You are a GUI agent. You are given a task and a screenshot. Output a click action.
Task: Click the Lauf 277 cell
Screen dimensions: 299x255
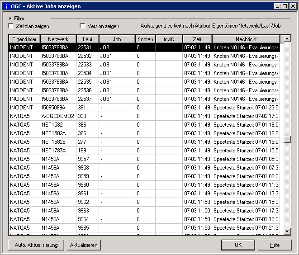[x=87, y=142]
